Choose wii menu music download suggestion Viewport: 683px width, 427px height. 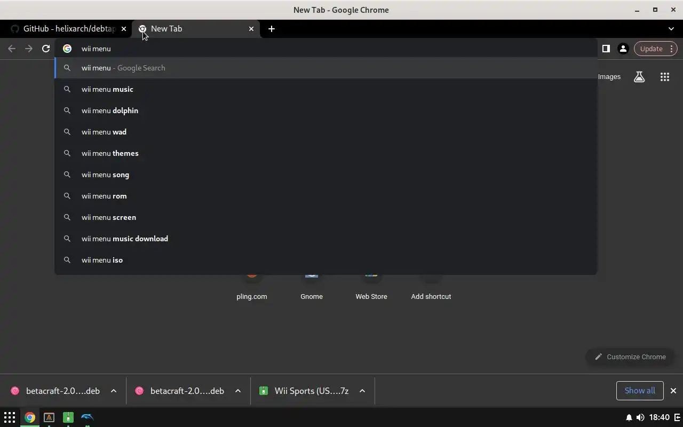pyautogui.click(x=325, y=239)
